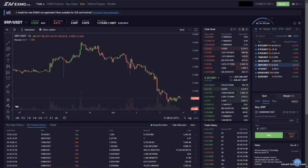The image size is (308, 168).
Task: Click the hide all drawings eye icon
Action: pyautogui.click(x=8, y=117)
